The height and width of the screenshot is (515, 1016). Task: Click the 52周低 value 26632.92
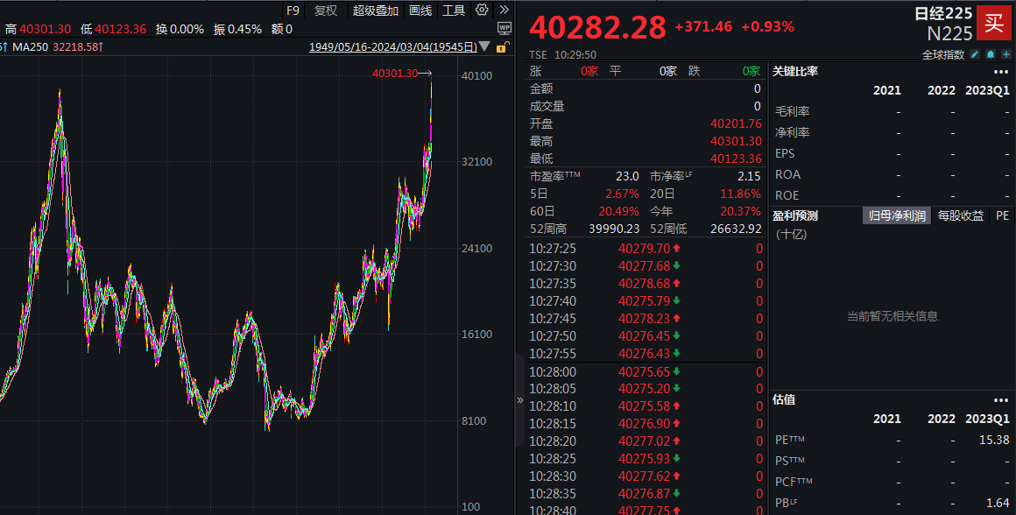pos(736,229)
